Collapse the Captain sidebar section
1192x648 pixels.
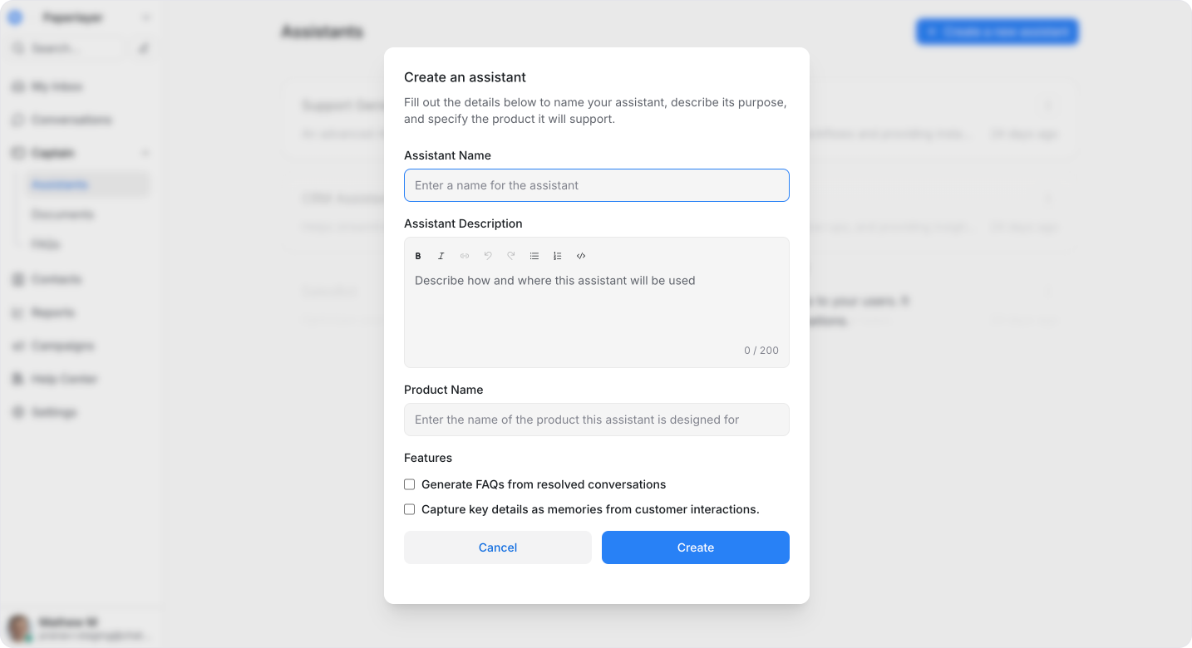pos(145,153)
